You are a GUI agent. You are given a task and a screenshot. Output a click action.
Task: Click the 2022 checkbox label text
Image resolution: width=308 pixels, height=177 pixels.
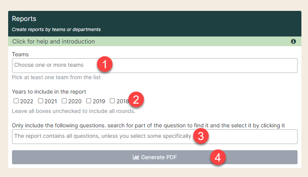[26, 101]
